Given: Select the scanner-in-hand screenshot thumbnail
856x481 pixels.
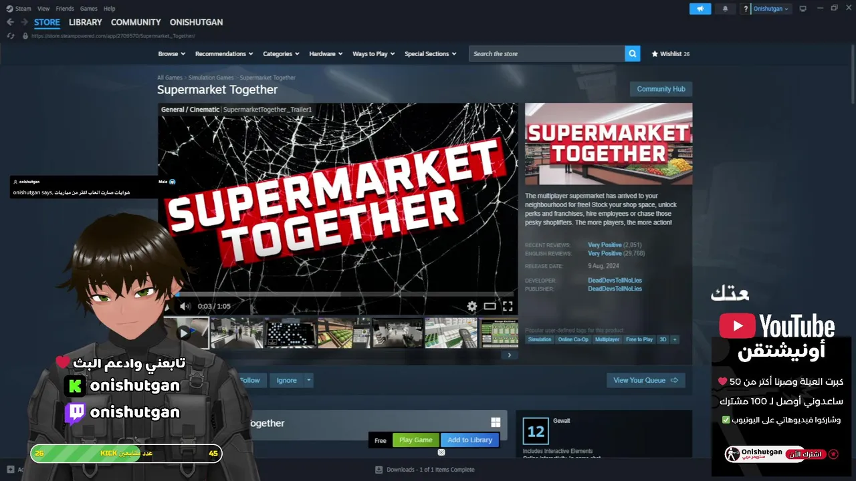Looking at the screenshot, I should coord(451,333).
